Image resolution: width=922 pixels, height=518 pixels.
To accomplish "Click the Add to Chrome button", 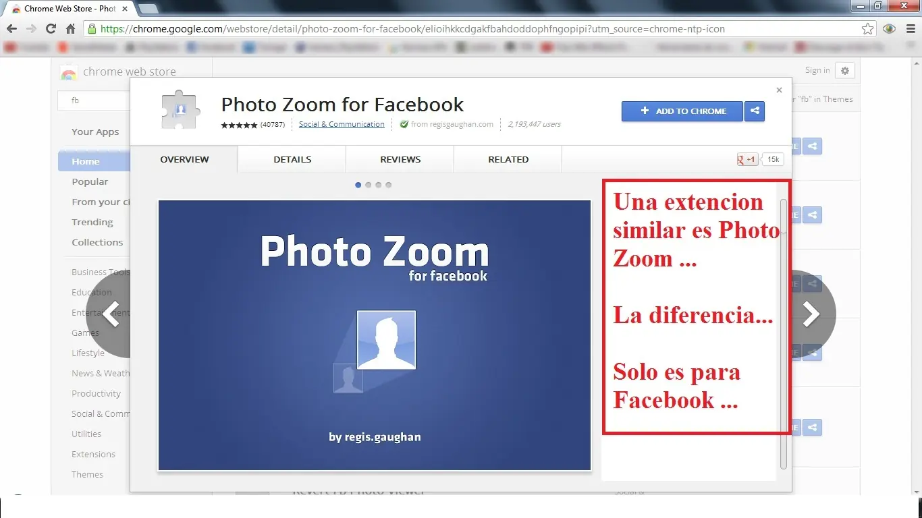I will coord(682,111).
